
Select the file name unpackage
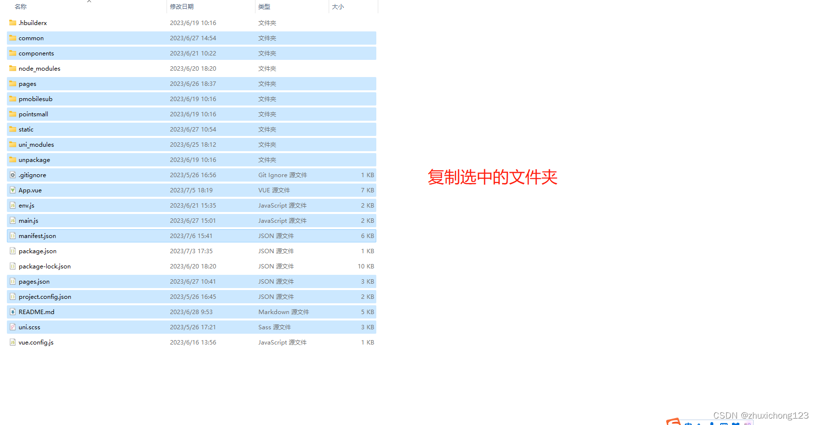[34, 159]
